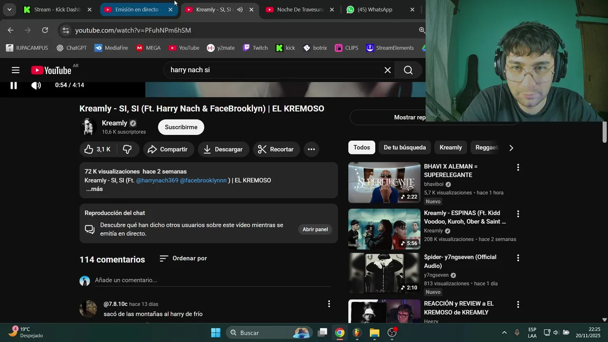Focus the Añade un comentario field

[x=212, y=280]
